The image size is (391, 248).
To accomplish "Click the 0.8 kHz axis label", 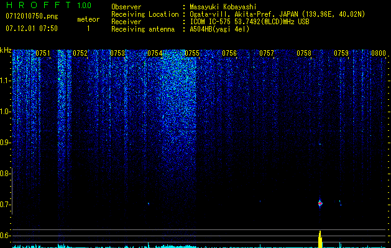I will pos(5,174).
